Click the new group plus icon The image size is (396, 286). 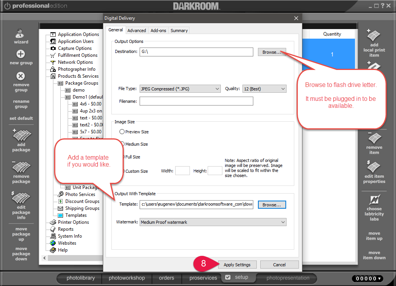[21, 54]
